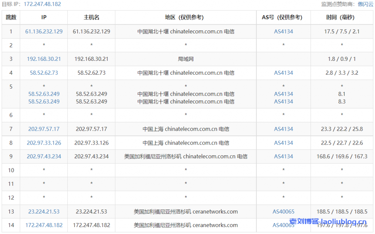The height and width of the screenshot is (234, 375).
Task: Click the AS4134 link in hop 1
Action: [283, 31]
